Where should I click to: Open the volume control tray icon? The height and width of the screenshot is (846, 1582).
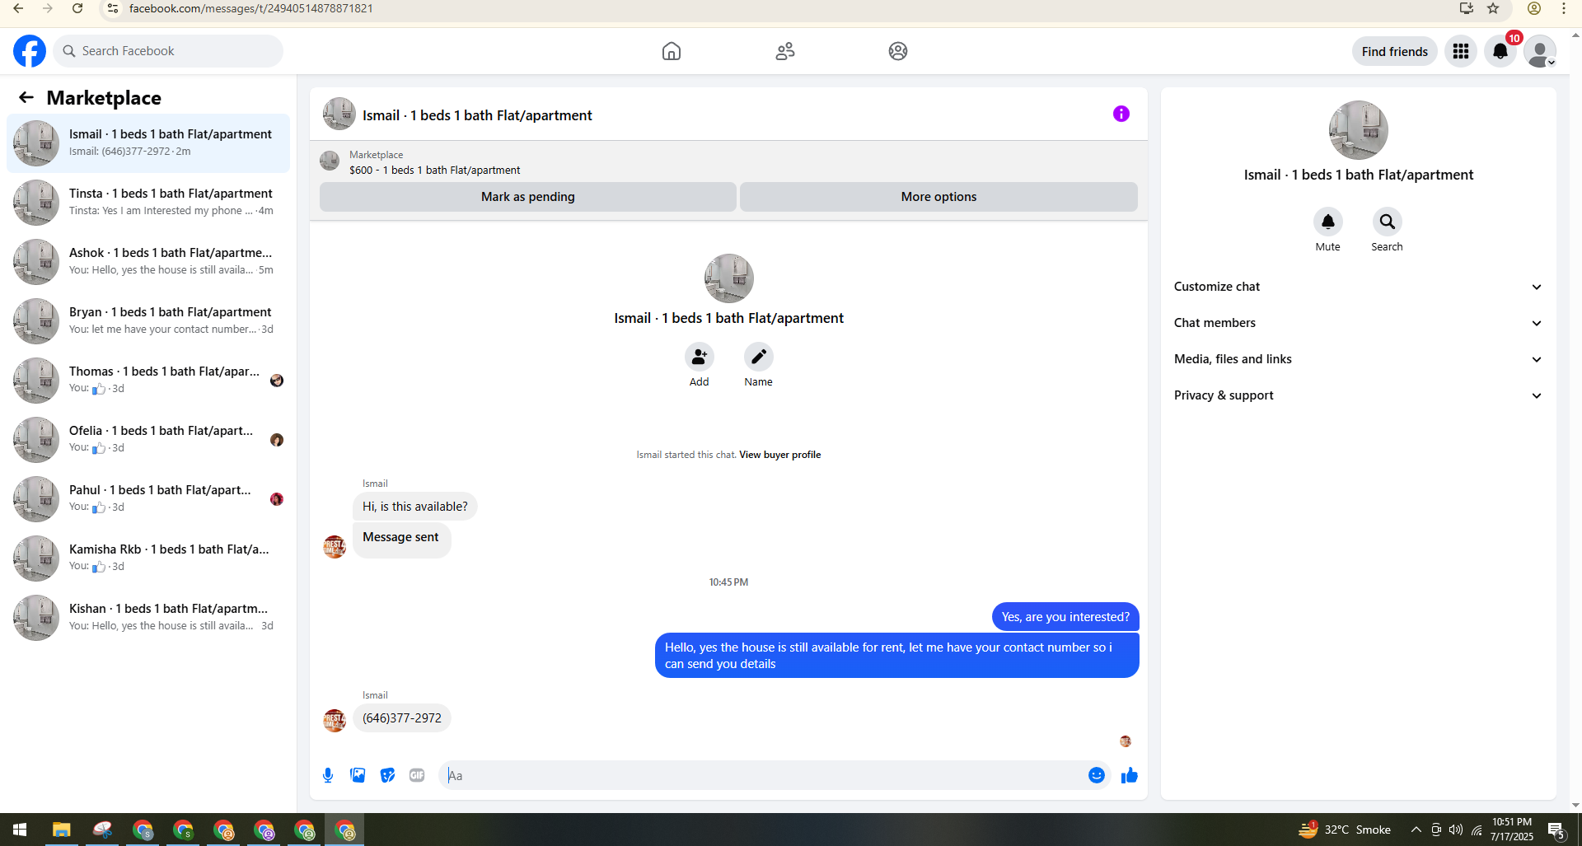pos(1456,830)
